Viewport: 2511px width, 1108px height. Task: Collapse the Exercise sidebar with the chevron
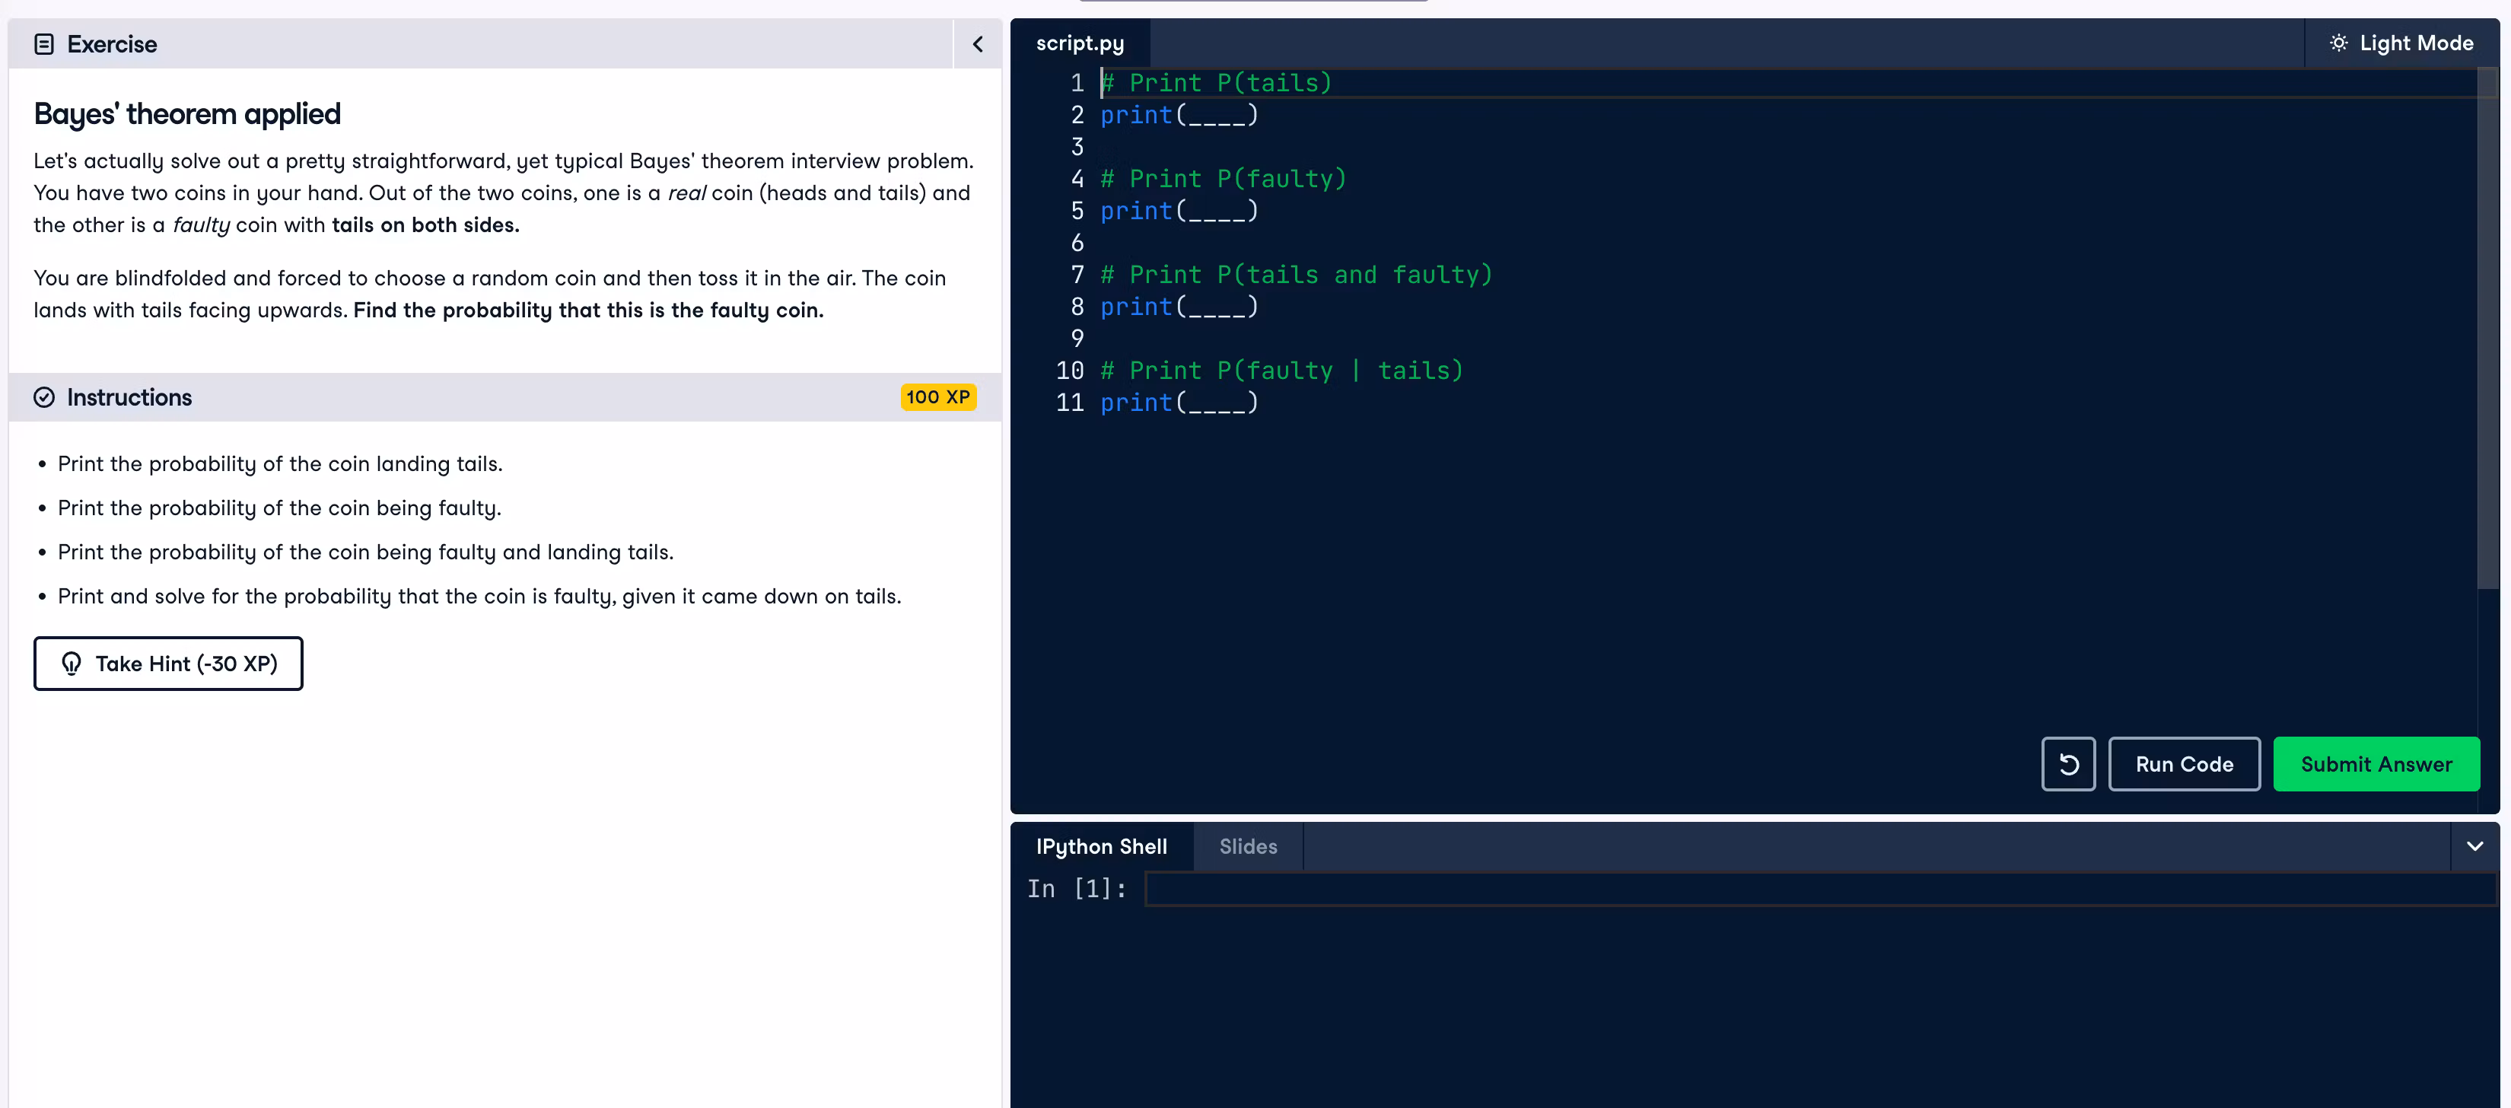coord(977,44)
